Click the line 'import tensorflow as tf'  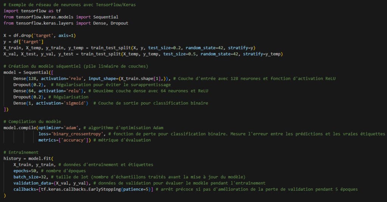(x=32, y=11)
